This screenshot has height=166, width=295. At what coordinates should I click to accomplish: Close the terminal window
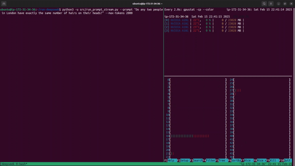click(291, 3)
